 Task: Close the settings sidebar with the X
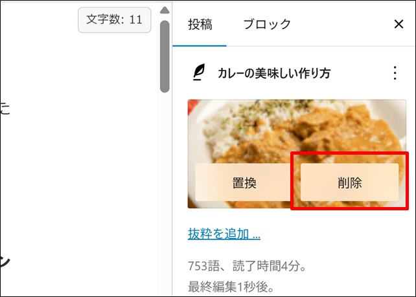coord(399,24)
